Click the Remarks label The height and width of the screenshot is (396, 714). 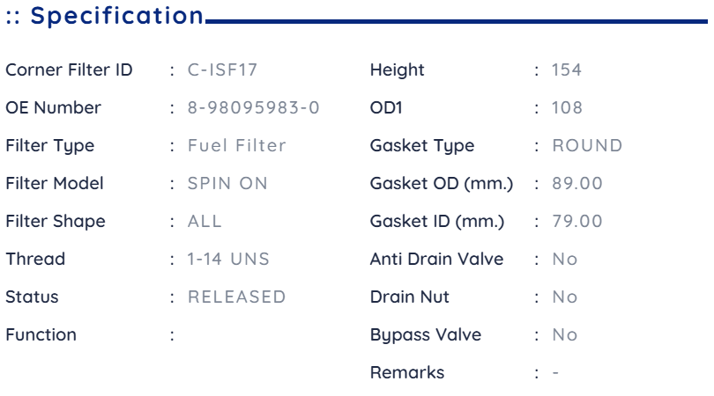tap(407, 372)
